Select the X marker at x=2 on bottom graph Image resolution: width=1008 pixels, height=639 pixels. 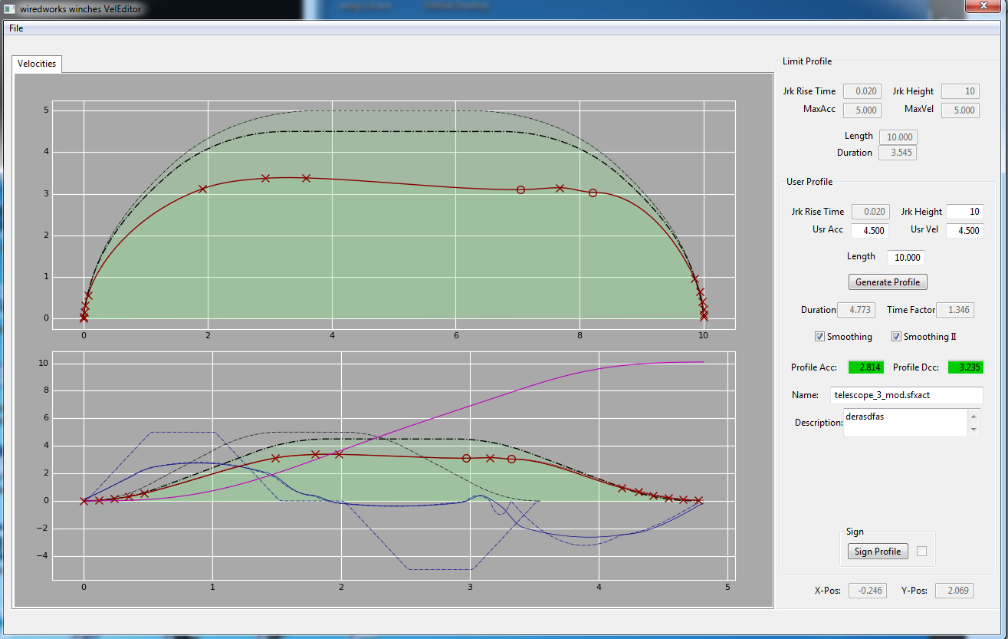(x=339, y=454)
